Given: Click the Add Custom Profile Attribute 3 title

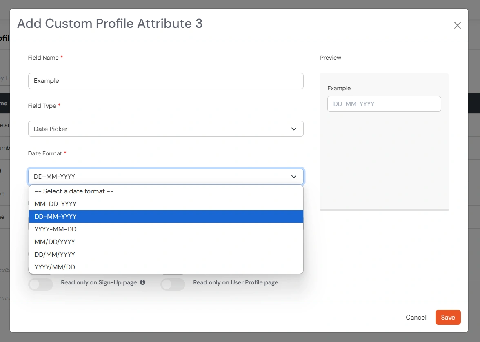Looking at the screenshot, I should [x=109, y=24].
